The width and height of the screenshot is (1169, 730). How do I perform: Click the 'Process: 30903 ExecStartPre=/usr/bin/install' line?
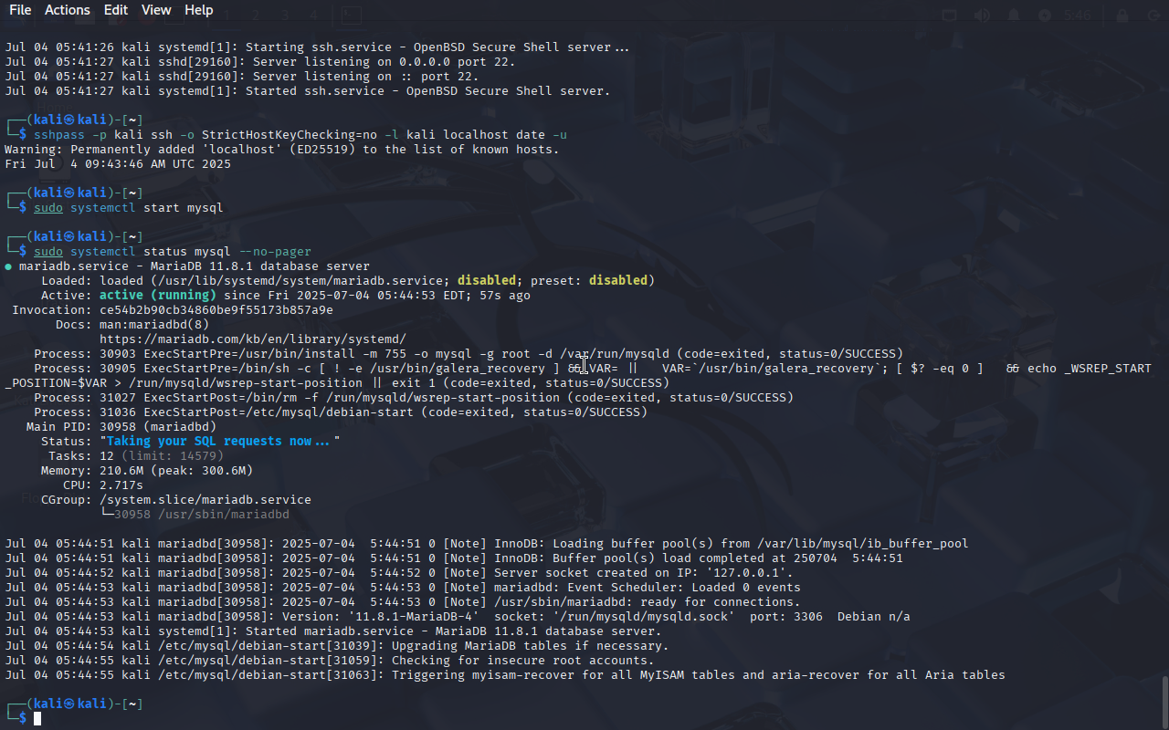point(469,353)
